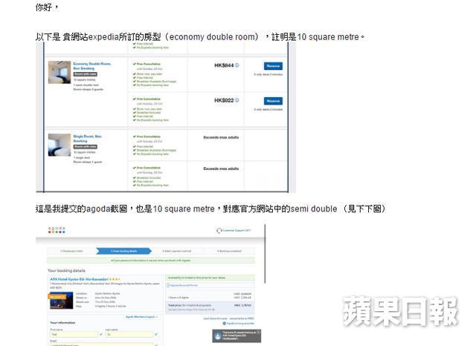This screenshot has height=346, width=476.
Task: Select step 1 Choose your room
Action: [x=71, y=251]
